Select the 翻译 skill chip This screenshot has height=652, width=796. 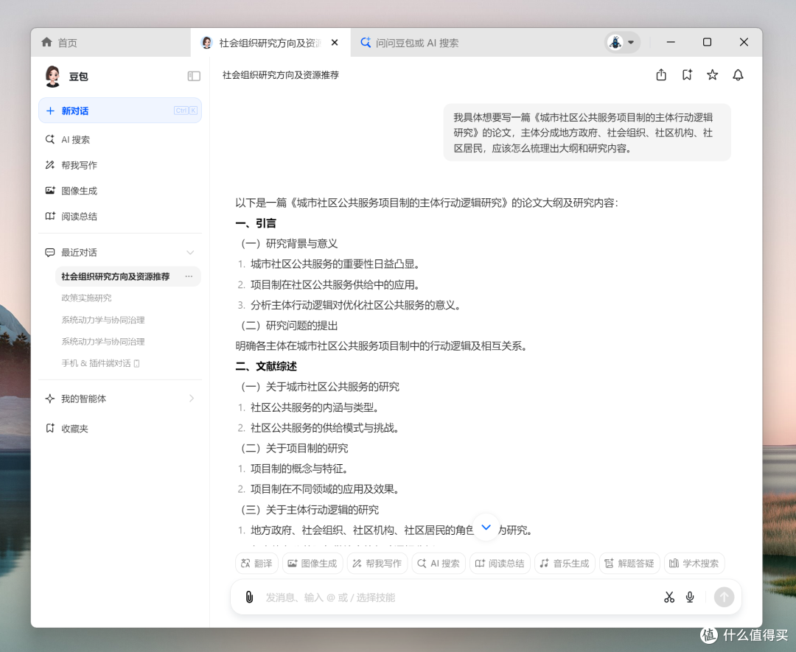pyautogui.click(x=257, y=563)
